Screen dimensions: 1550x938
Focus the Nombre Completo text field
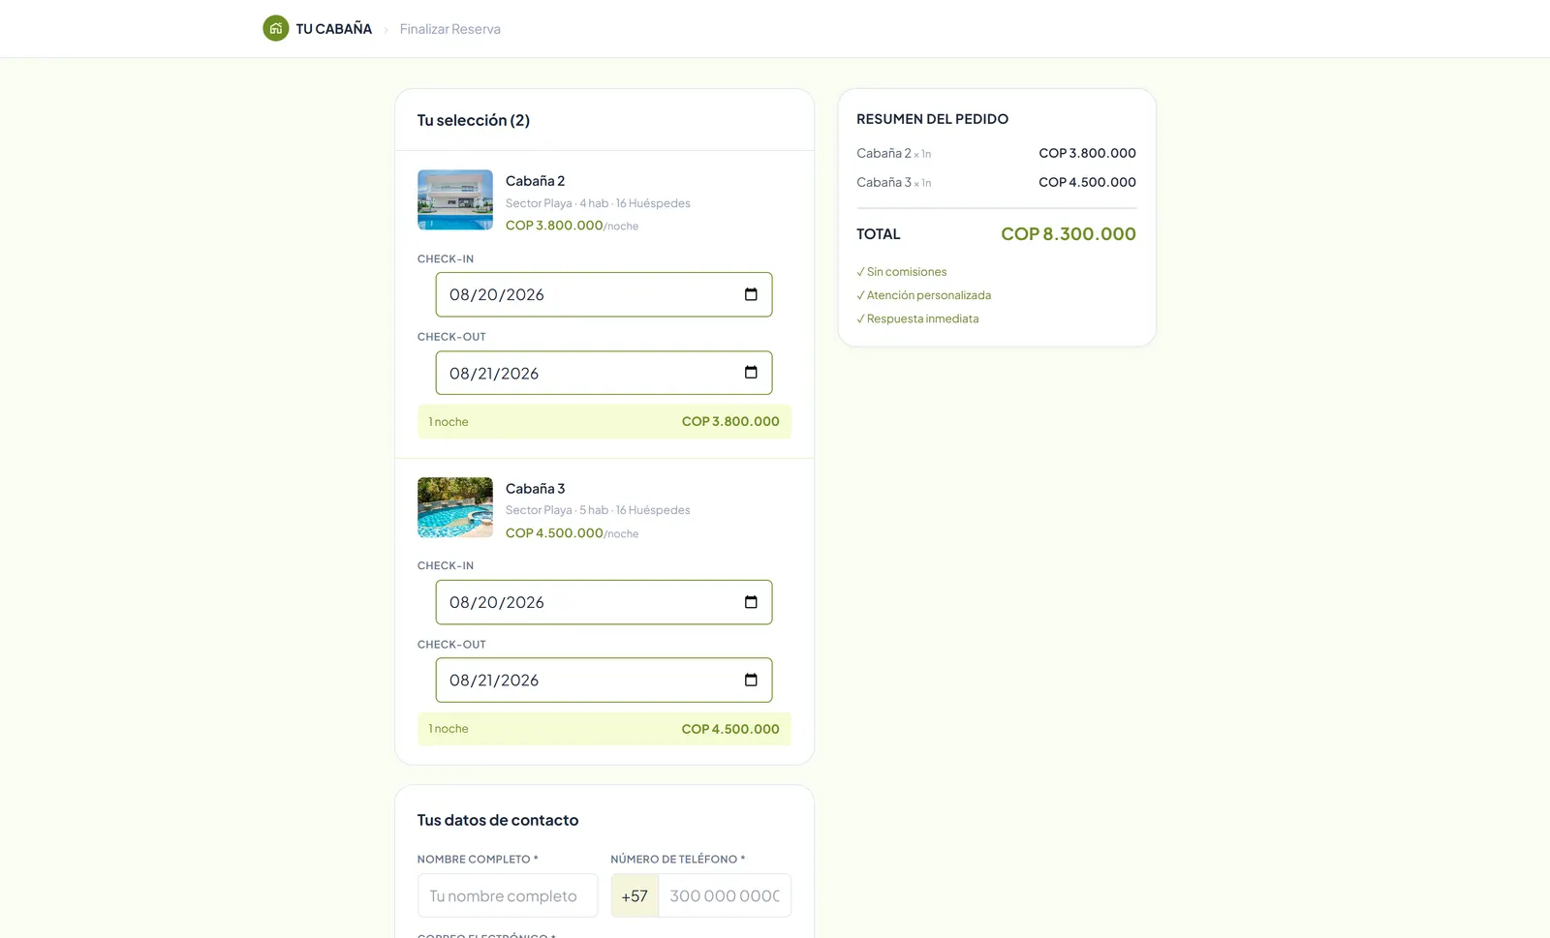[x=508, y=895]
